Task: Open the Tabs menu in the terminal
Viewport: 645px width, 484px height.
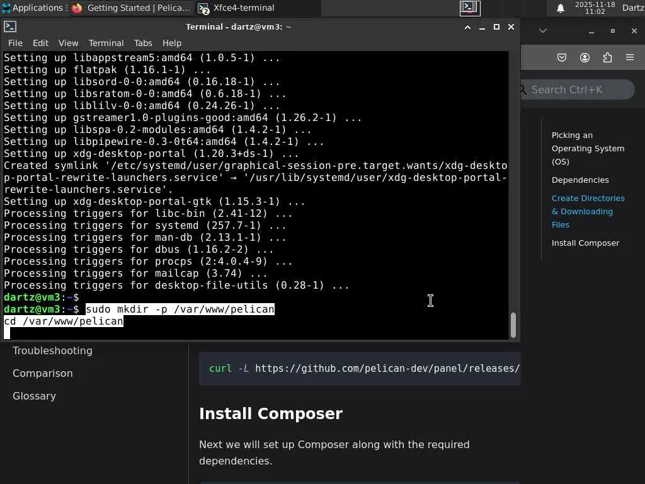Action: 143,43
